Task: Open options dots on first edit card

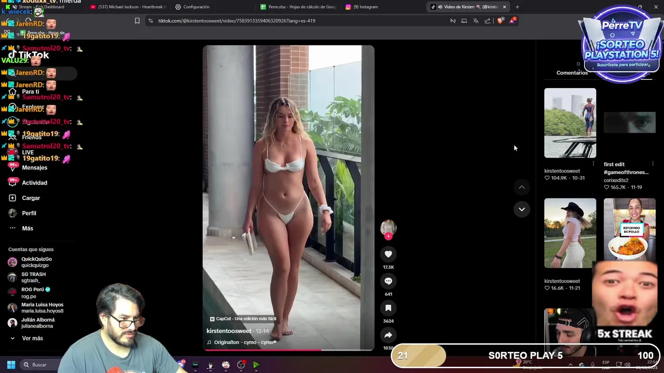Action: coord(653,164)
